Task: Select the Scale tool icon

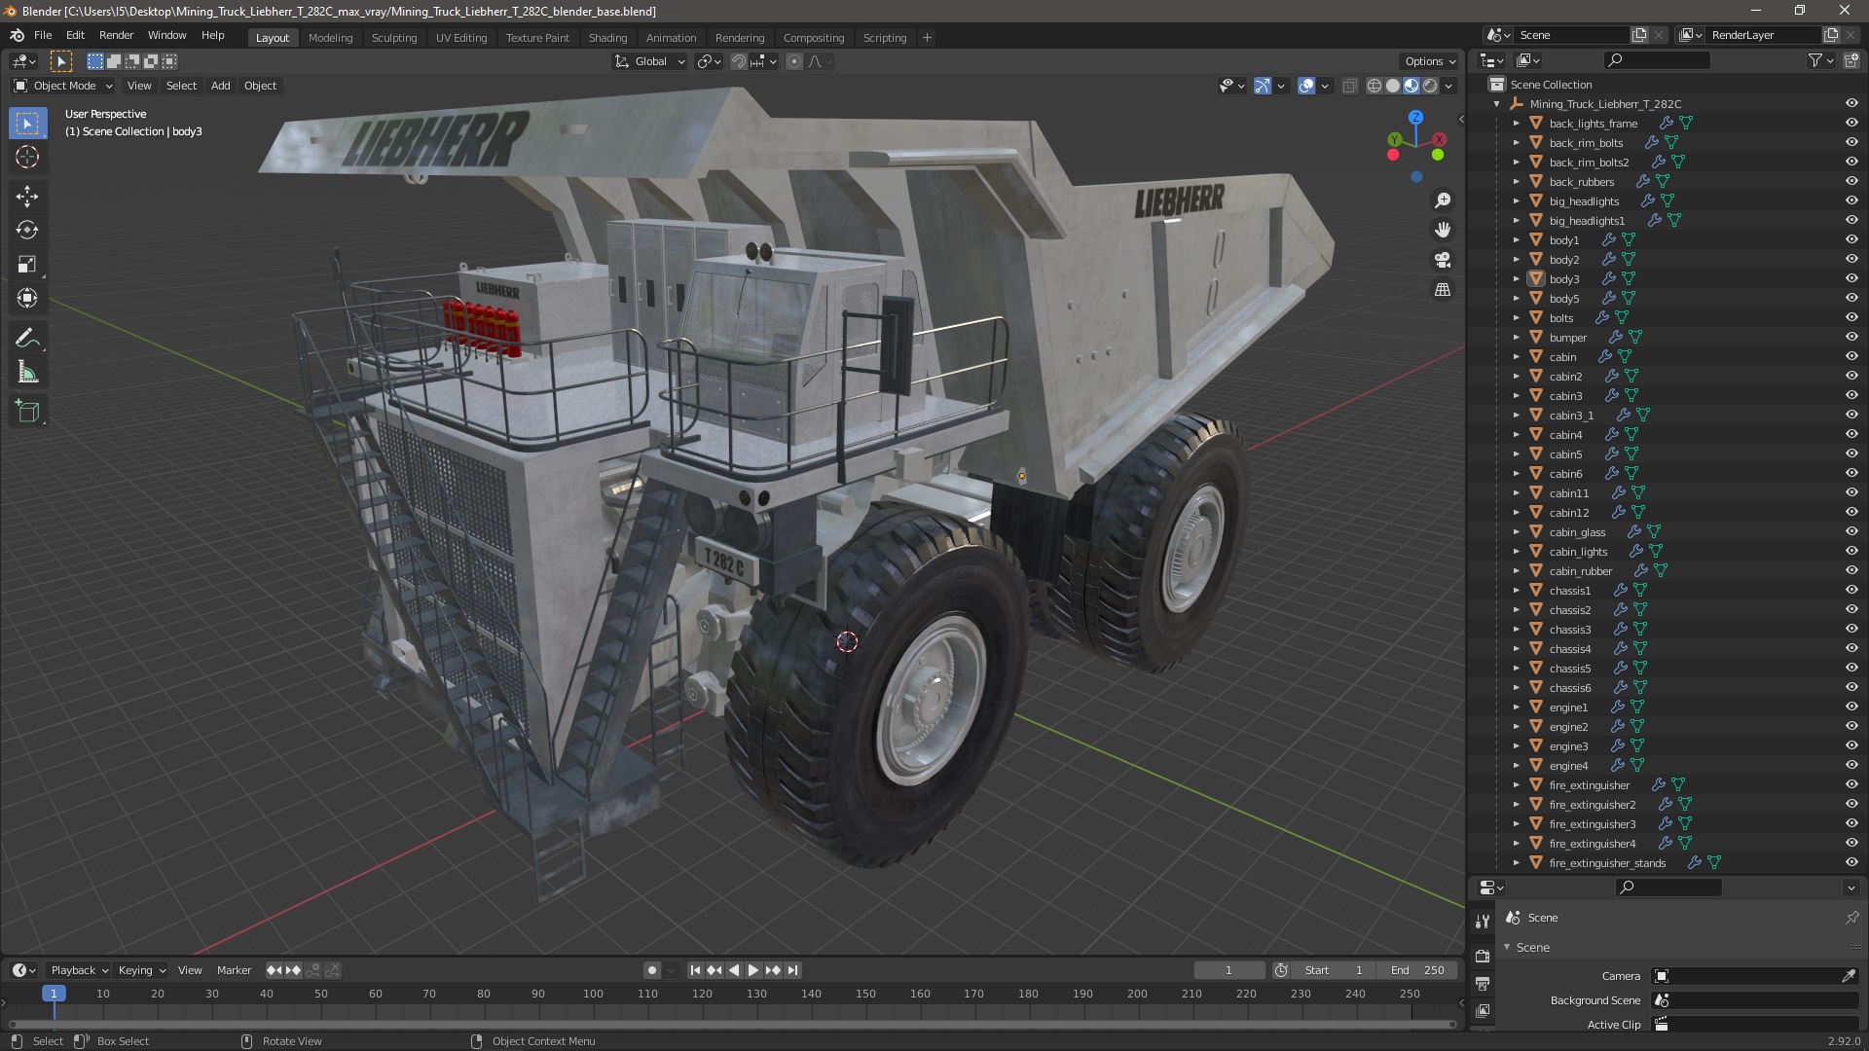Action: pyautogui.click(x=28, y=265)
